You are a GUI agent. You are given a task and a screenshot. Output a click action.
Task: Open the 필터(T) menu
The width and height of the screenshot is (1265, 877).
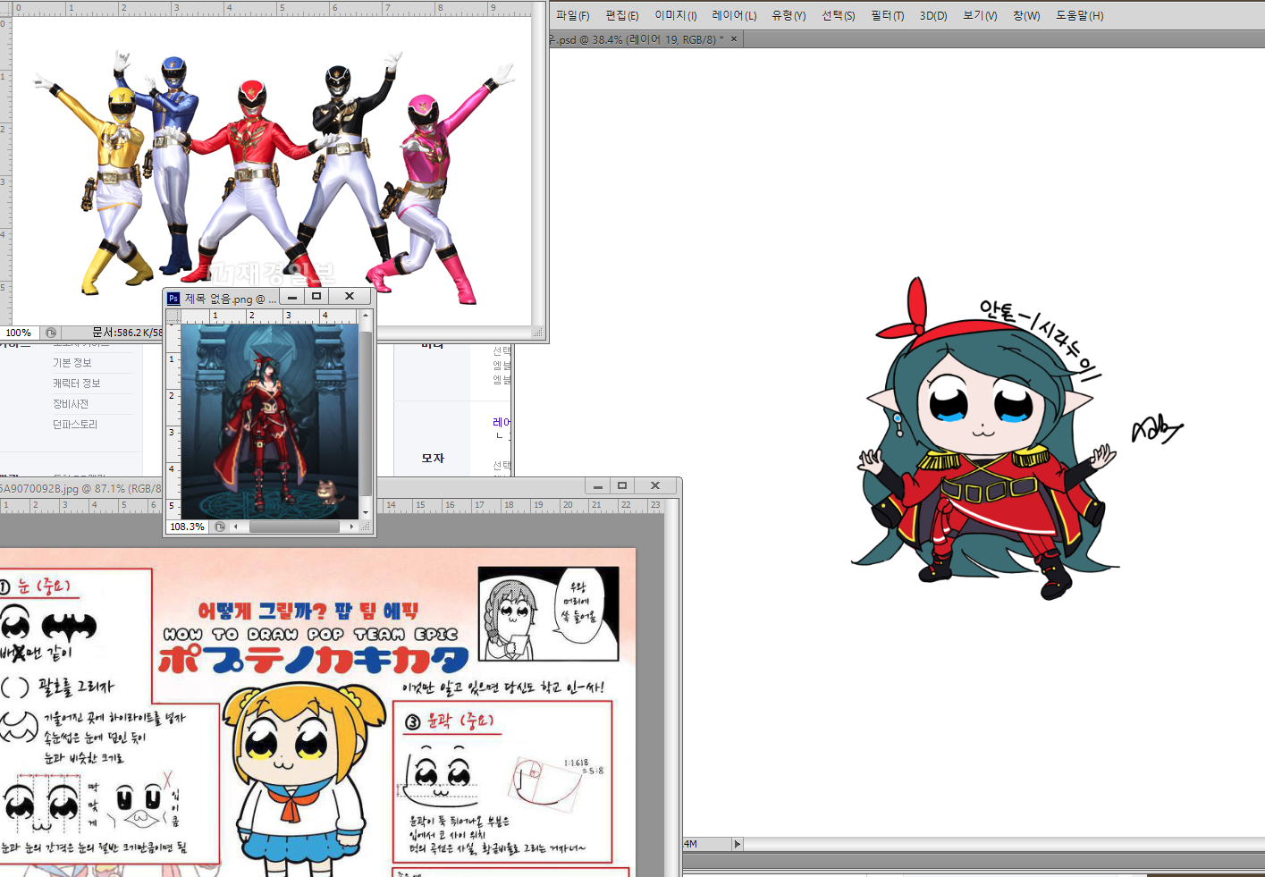[x=887, y=15]
